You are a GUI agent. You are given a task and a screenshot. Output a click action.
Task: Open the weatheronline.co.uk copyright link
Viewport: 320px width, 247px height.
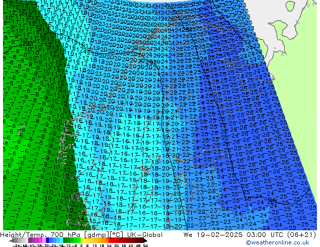click(x=277, y=242)
